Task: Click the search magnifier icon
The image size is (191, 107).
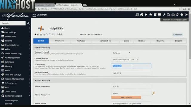Action: [28, 23]
